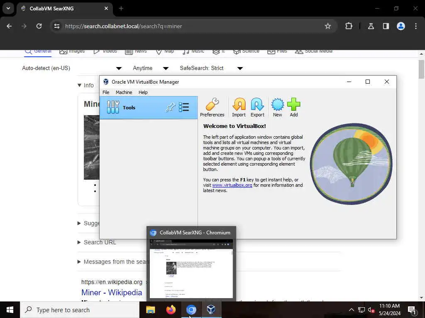Screen dimensions: 425x318
Task: Go back in Chromium
Action: click(x=9, y=26)
